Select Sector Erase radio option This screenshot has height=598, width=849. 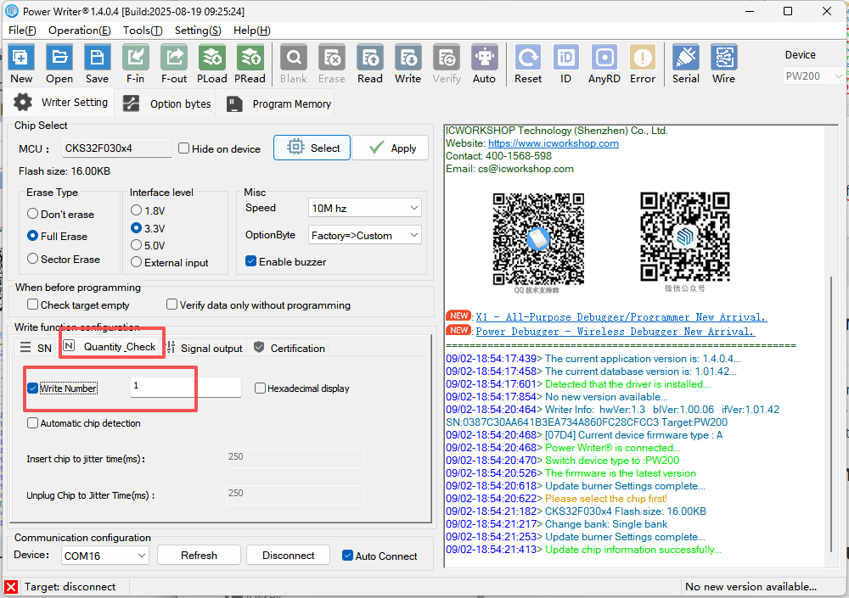tap(32, 259)
